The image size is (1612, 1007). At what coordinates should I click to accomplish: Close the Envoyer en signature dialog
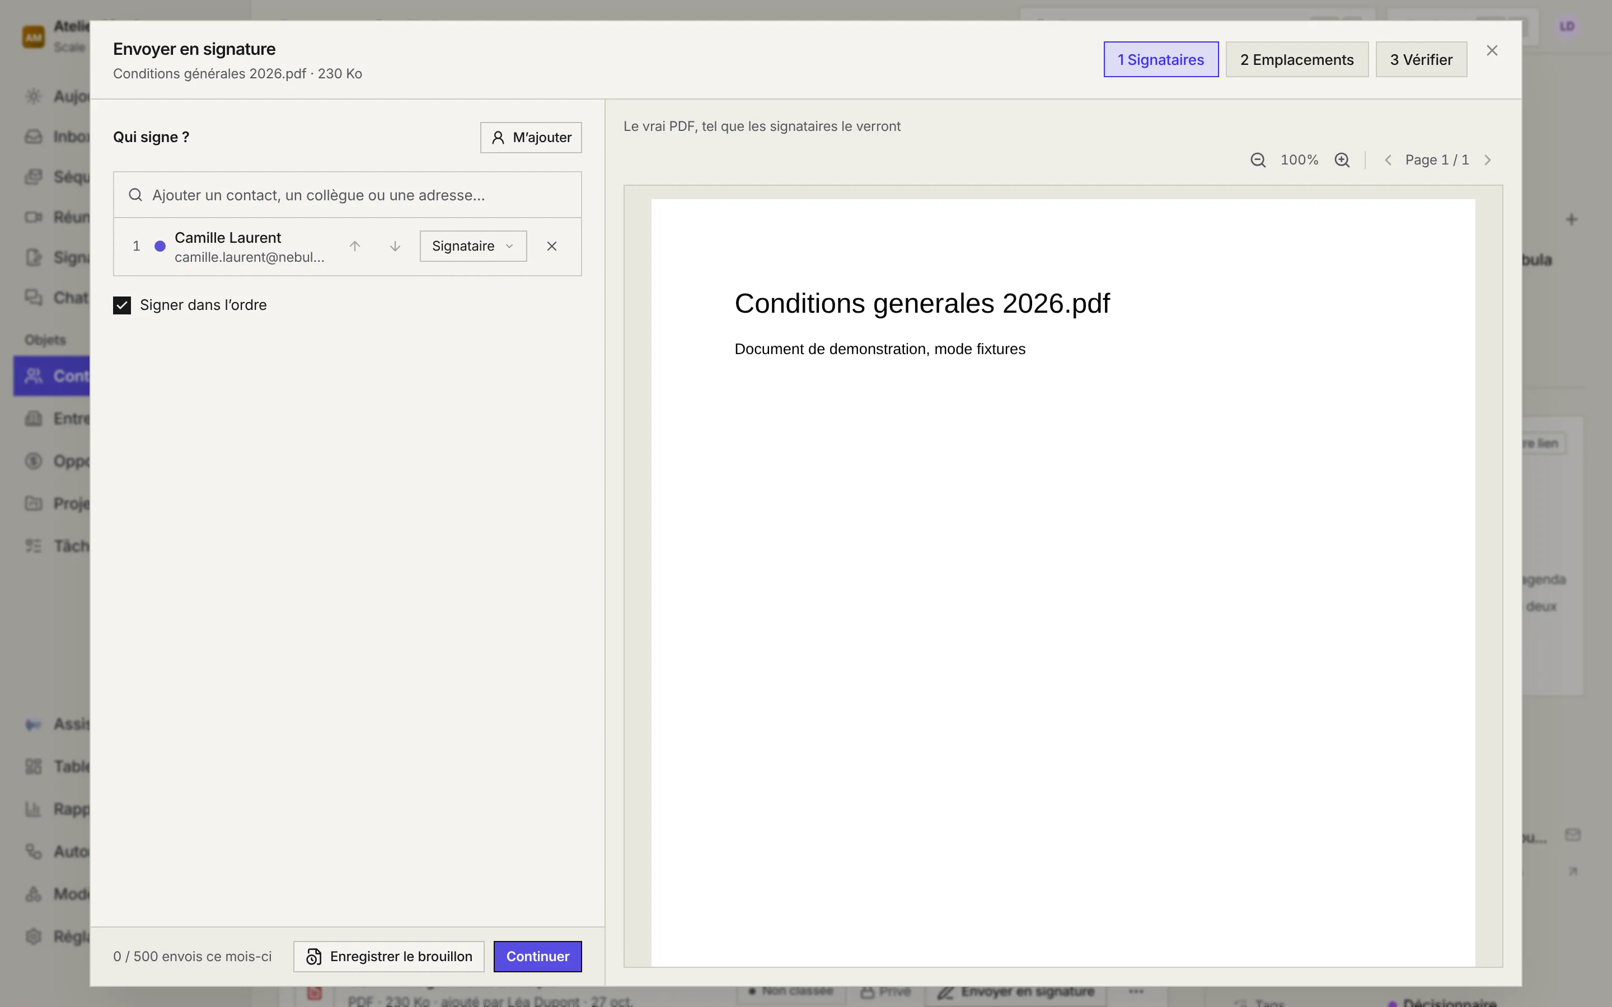point(1492,50)
